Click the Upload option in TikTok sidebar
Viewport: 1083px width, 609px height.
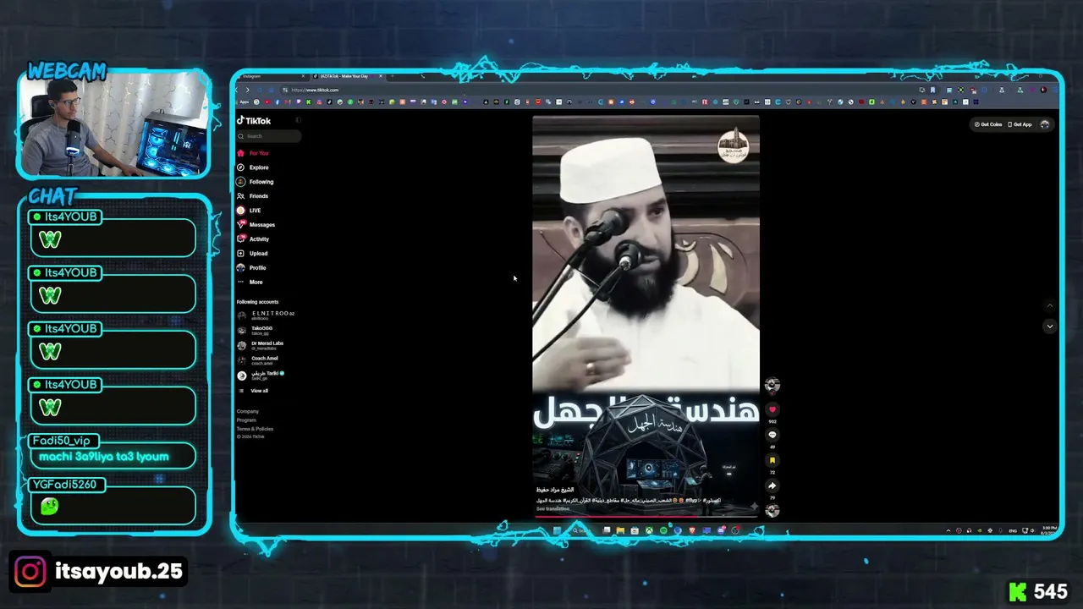[253, 254]
